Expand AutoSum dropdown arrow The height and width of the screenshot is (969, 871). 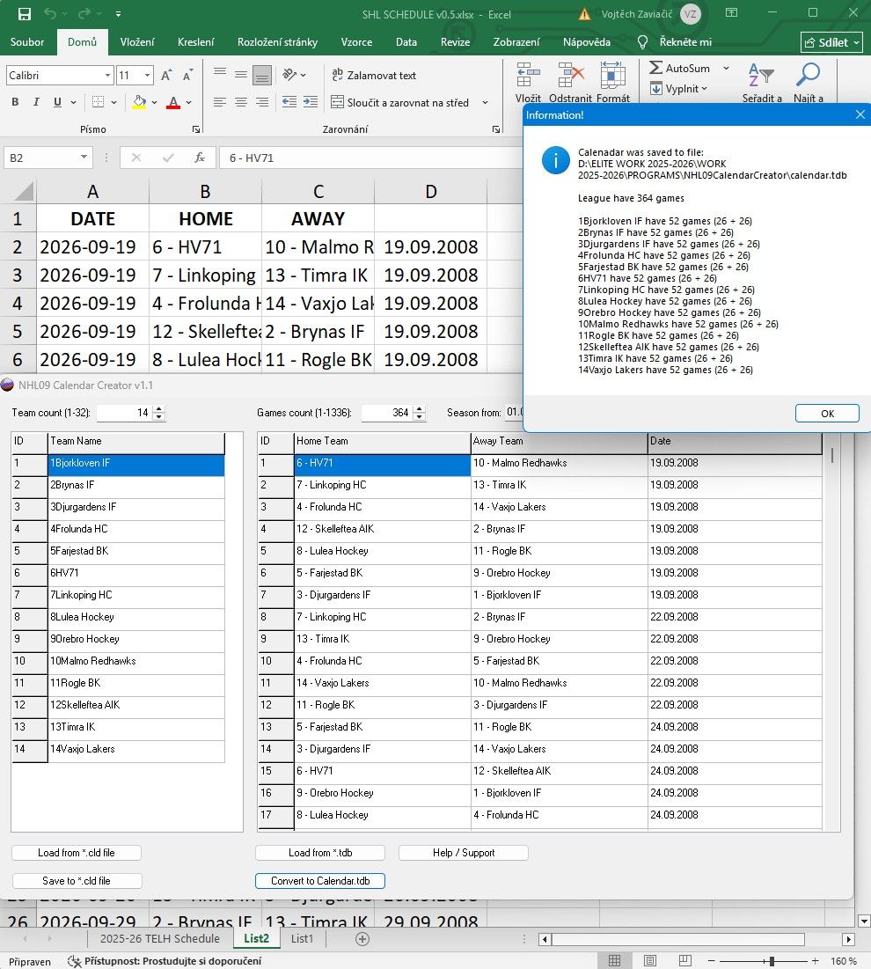coord(726,68)
